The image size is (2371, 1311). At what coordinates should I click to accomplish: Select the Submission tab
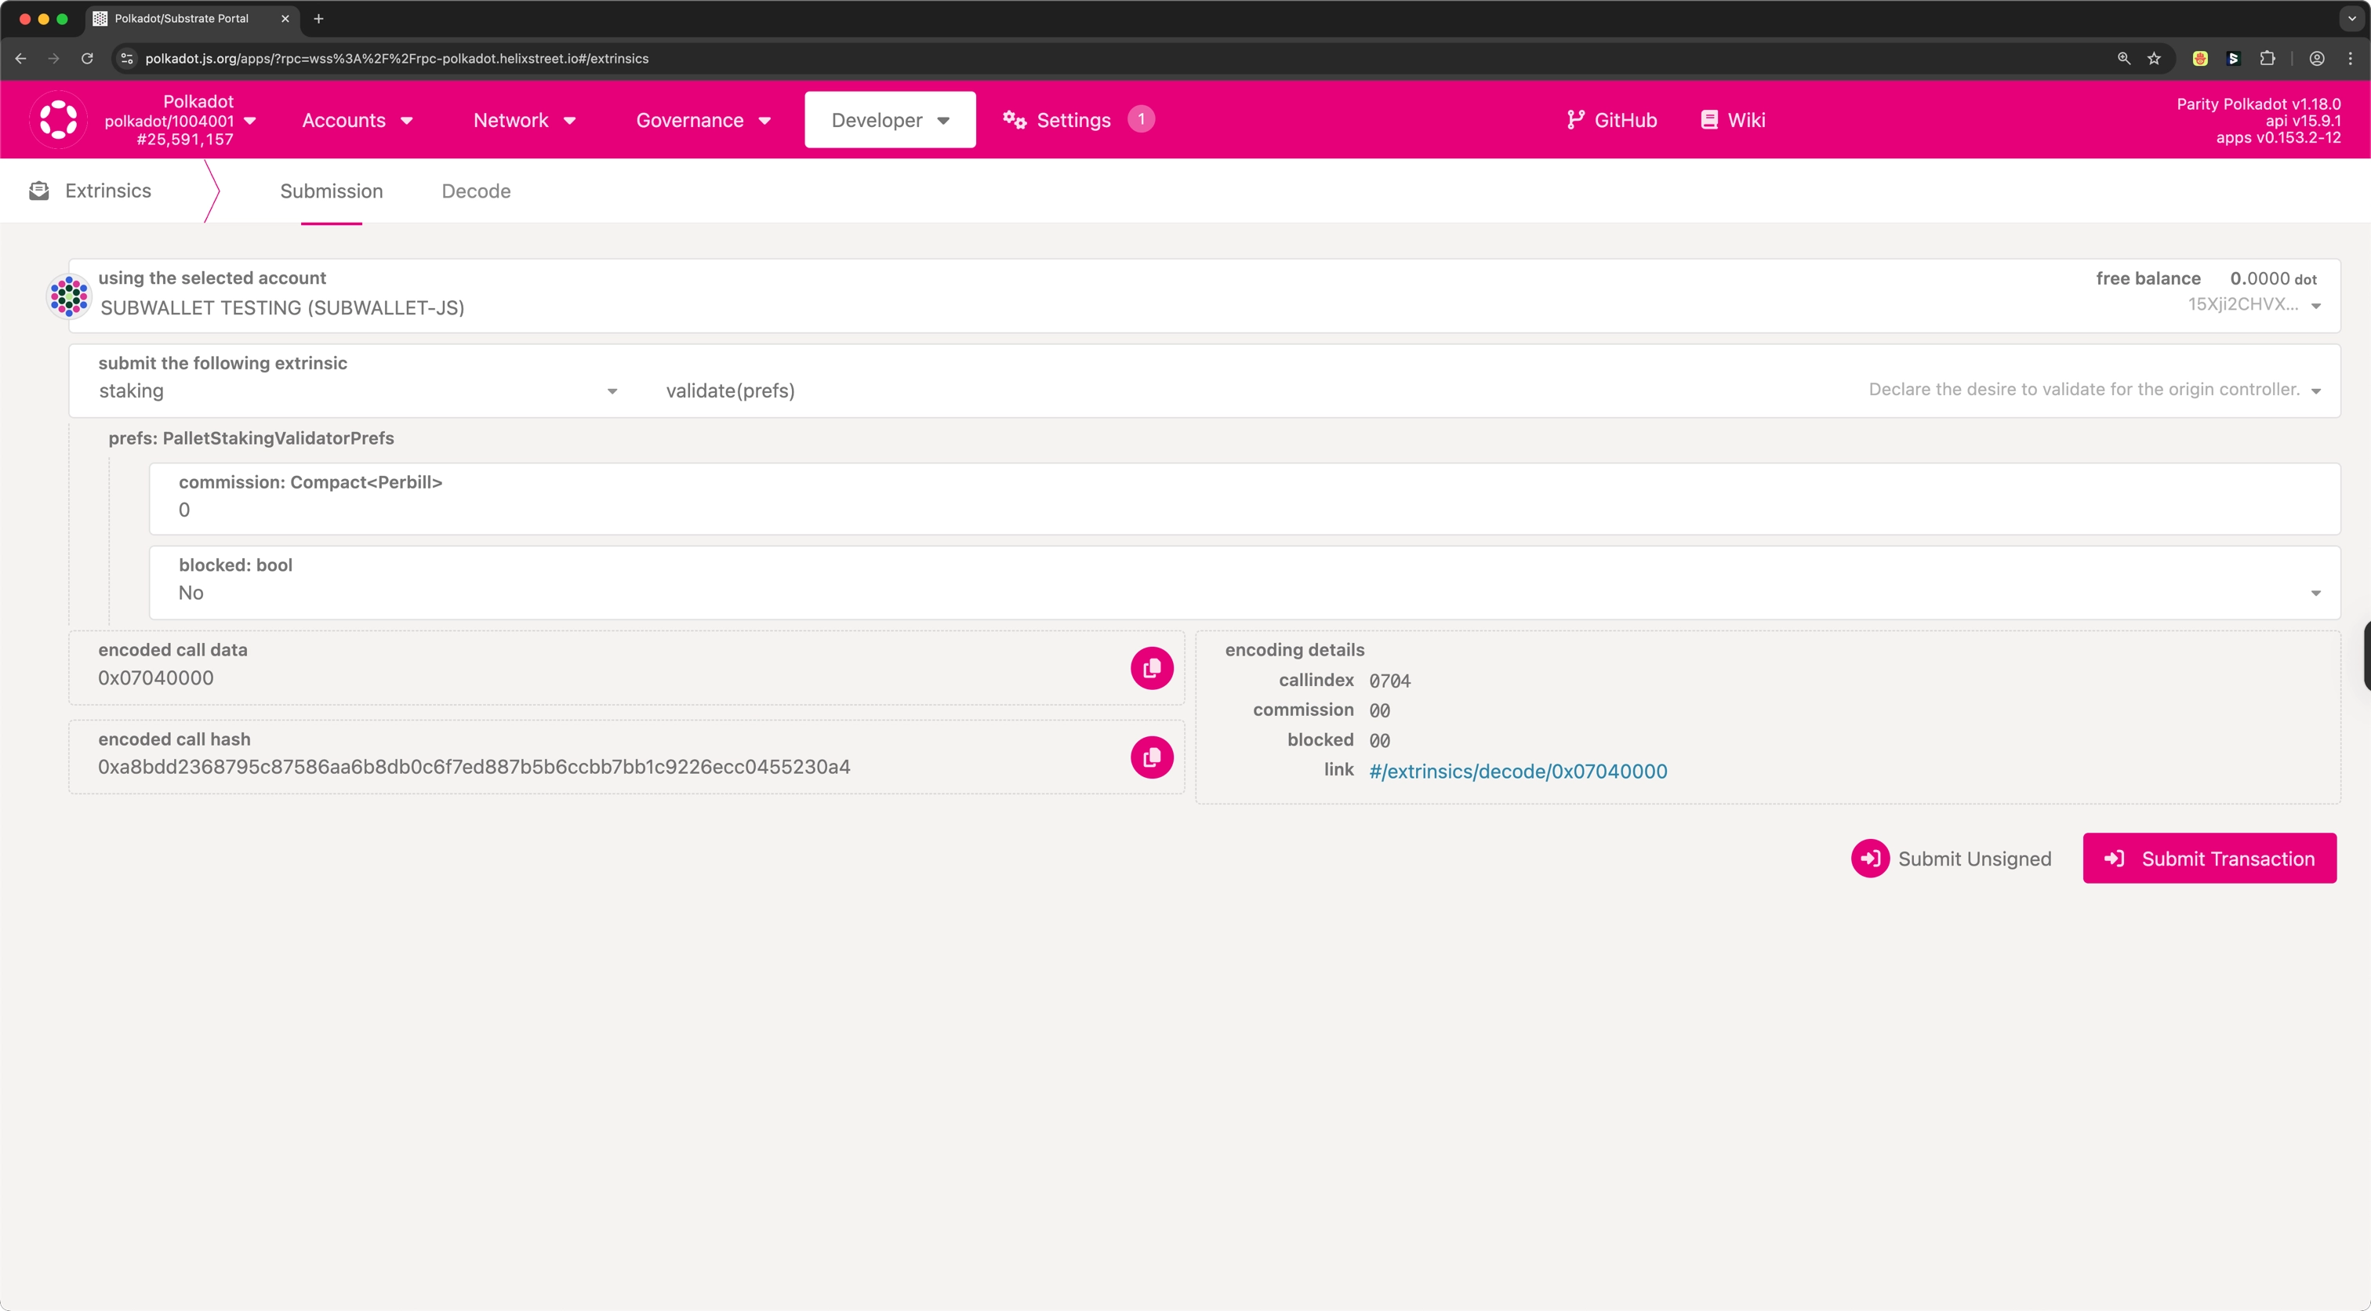click(332, 191)
